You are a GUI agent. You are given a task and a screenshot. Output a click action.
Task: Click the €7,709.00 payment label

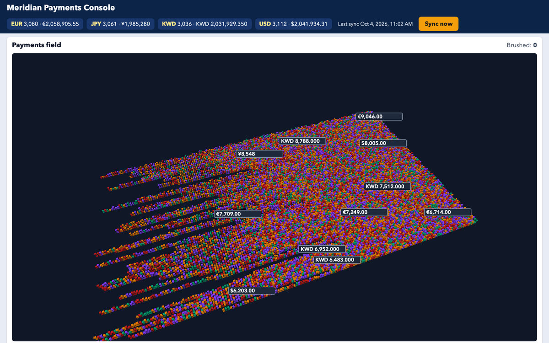click(x=238, y=214)
